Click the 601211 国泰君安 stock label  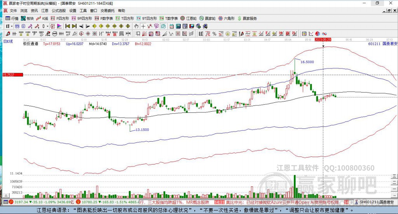[382, 44]
